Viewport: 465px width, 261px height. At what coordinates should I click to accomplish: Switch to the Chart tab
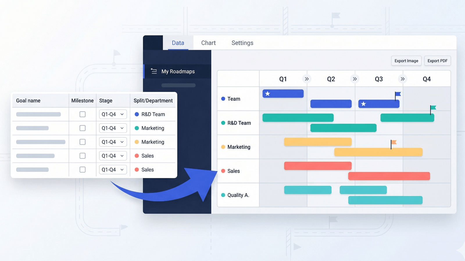coord(208,43)
